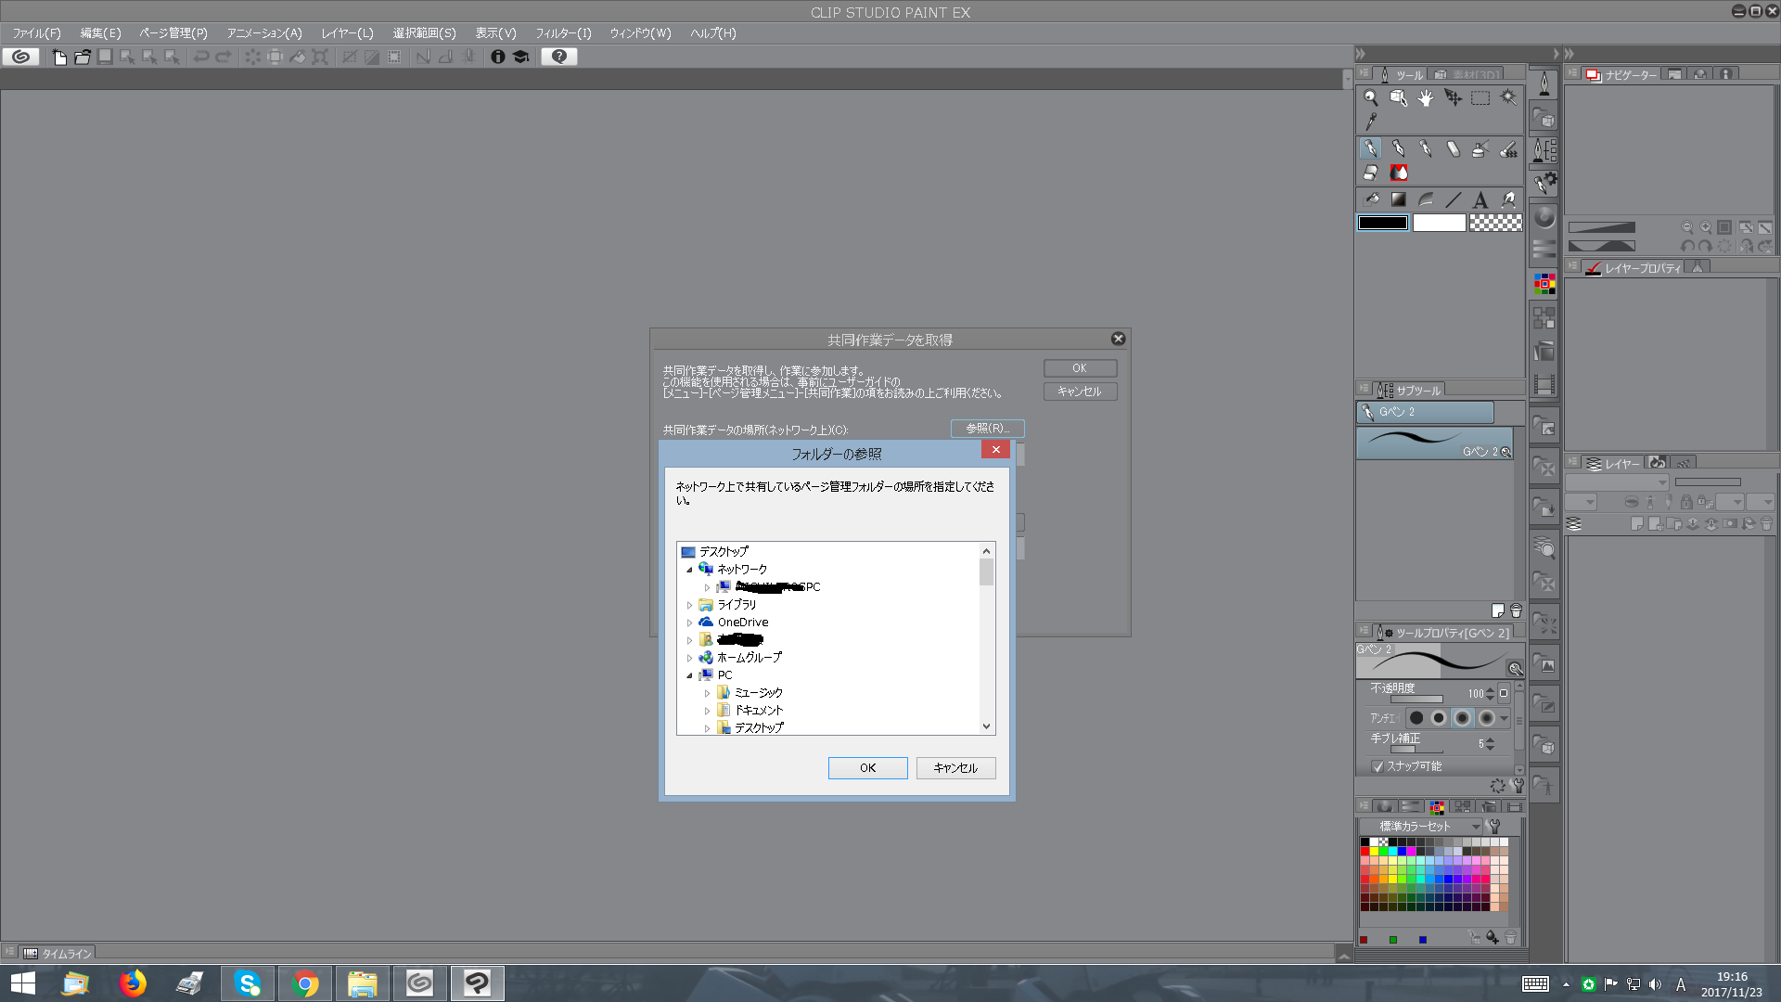Image resolution: width=1781 pixels, height=1002 pixels.
Task: Select the Auto Select magic wand tool
Action: pyautogui.click(x=1508, y=97)
